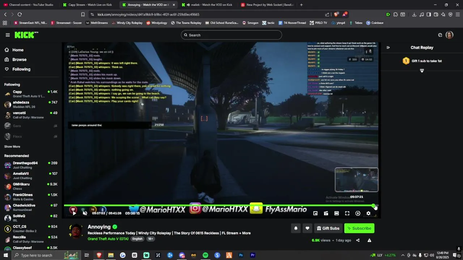The width and height of the screenshot is (463, 260).
Task: Open Smogon bookmark
Action: [250, 23]
